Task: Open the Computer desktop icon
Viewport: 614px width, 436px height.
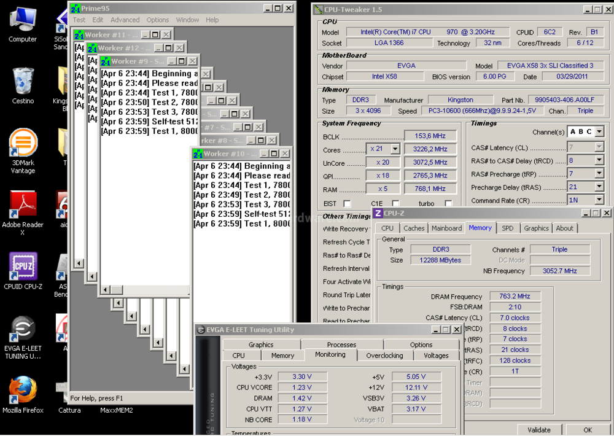Action: [23, 25]
